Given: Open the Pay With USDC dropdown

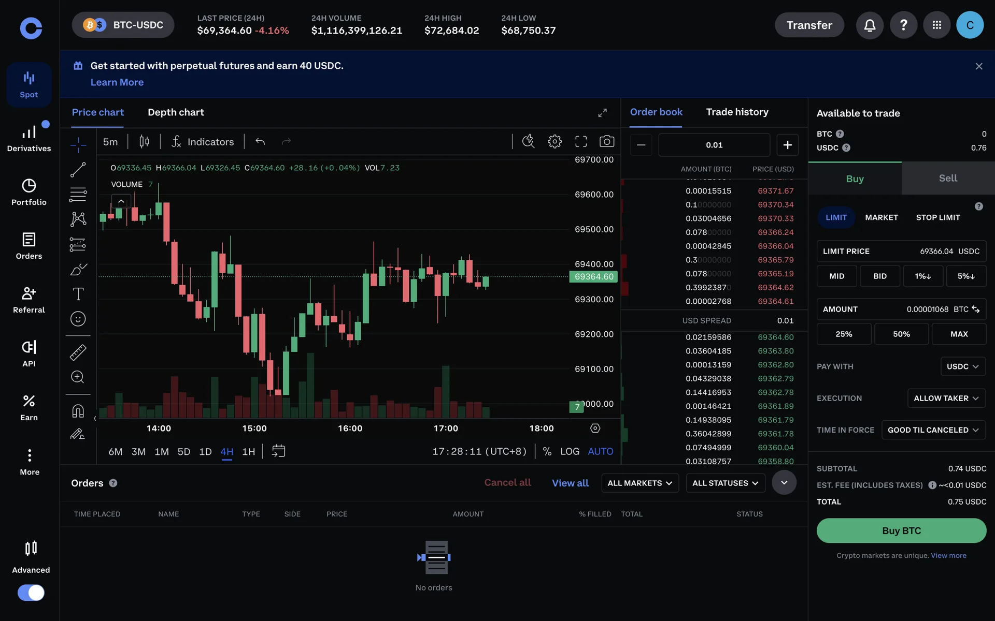Looking at the screenshot, I should click(x=962, y=366).
